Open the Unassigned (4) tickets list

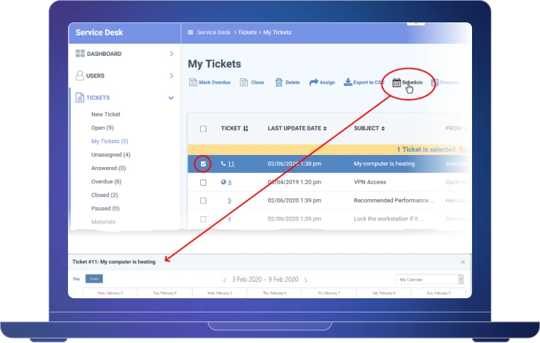pyautogui.click(x=111, y=154)
